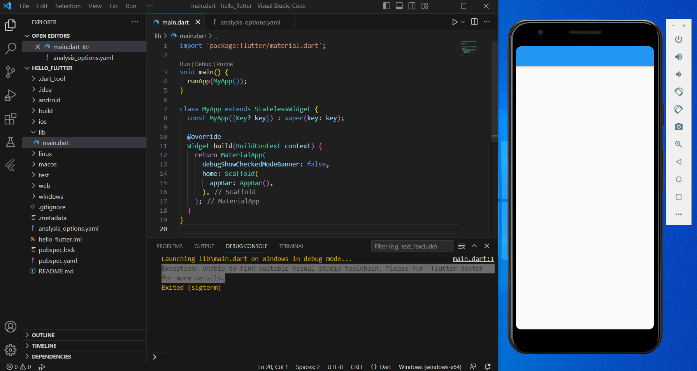Open the Explorer view in activity bar
This screenshot has width=697, height=371.
coord(11,26)
